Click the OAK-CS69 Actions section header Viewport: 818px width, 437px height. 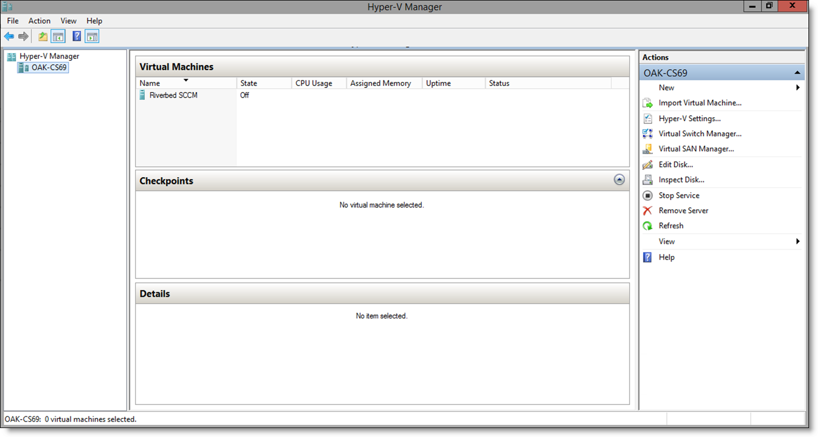point(722,73)
